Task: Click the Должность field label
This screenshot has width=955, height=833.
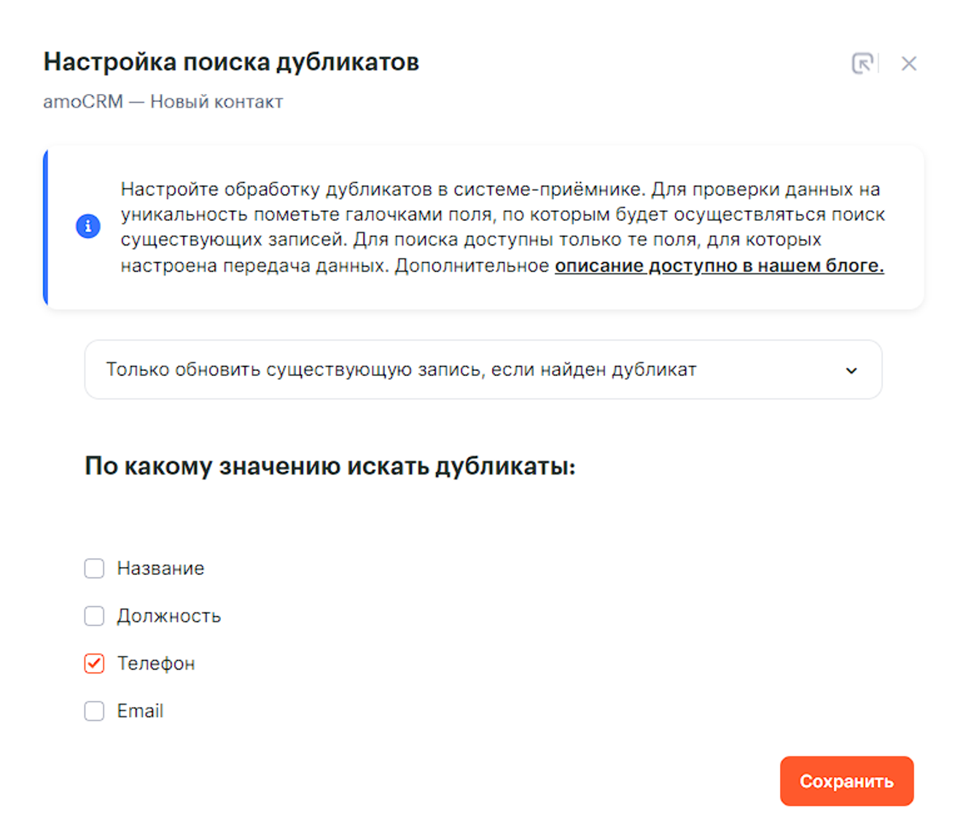Action: [x=169, y=616]
